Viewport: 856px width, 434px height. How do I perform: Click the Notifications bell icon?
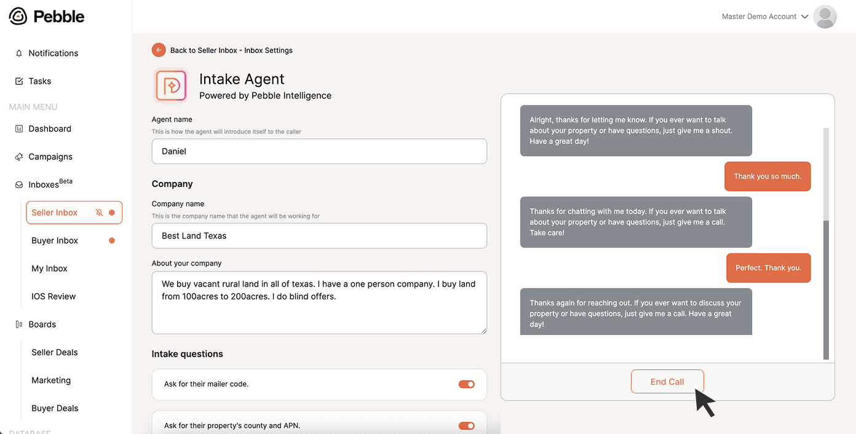pyautogui.click(x=19, y=53)
